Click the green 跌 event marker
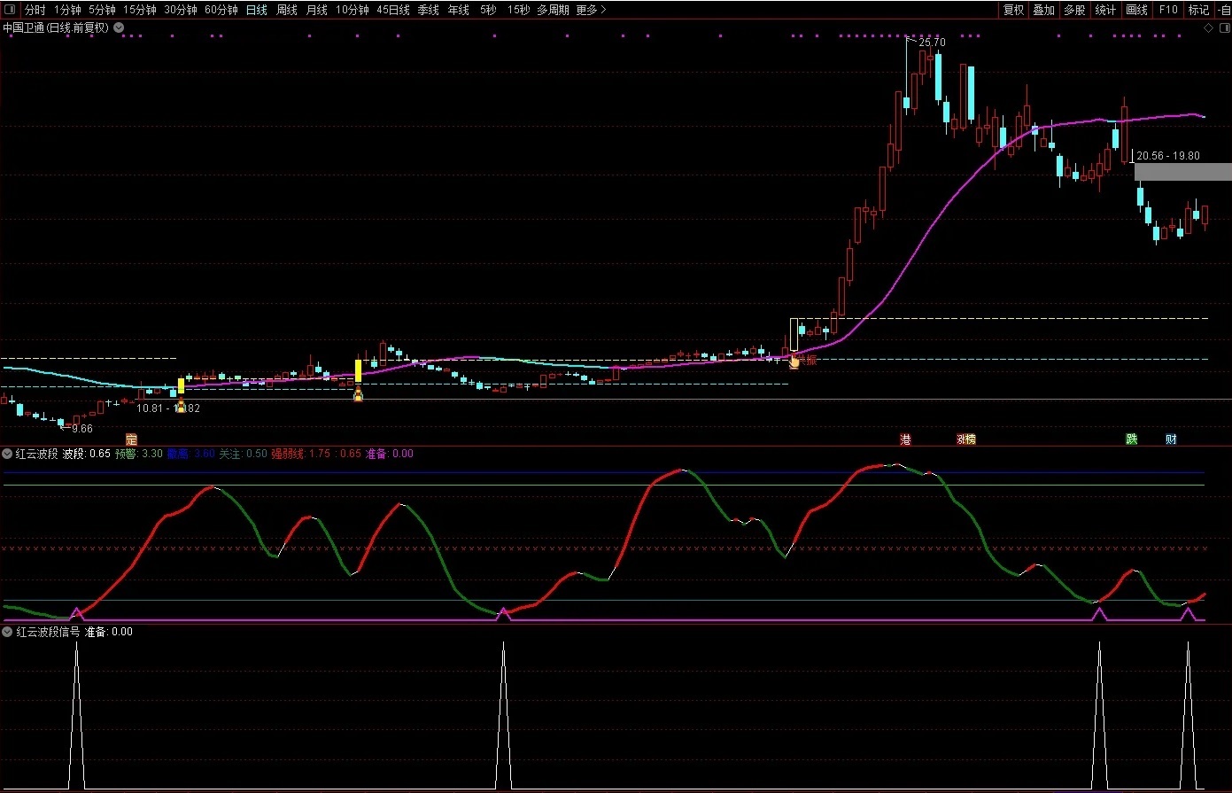This screenshot has width=1232, height=793. click(1131, 439)
